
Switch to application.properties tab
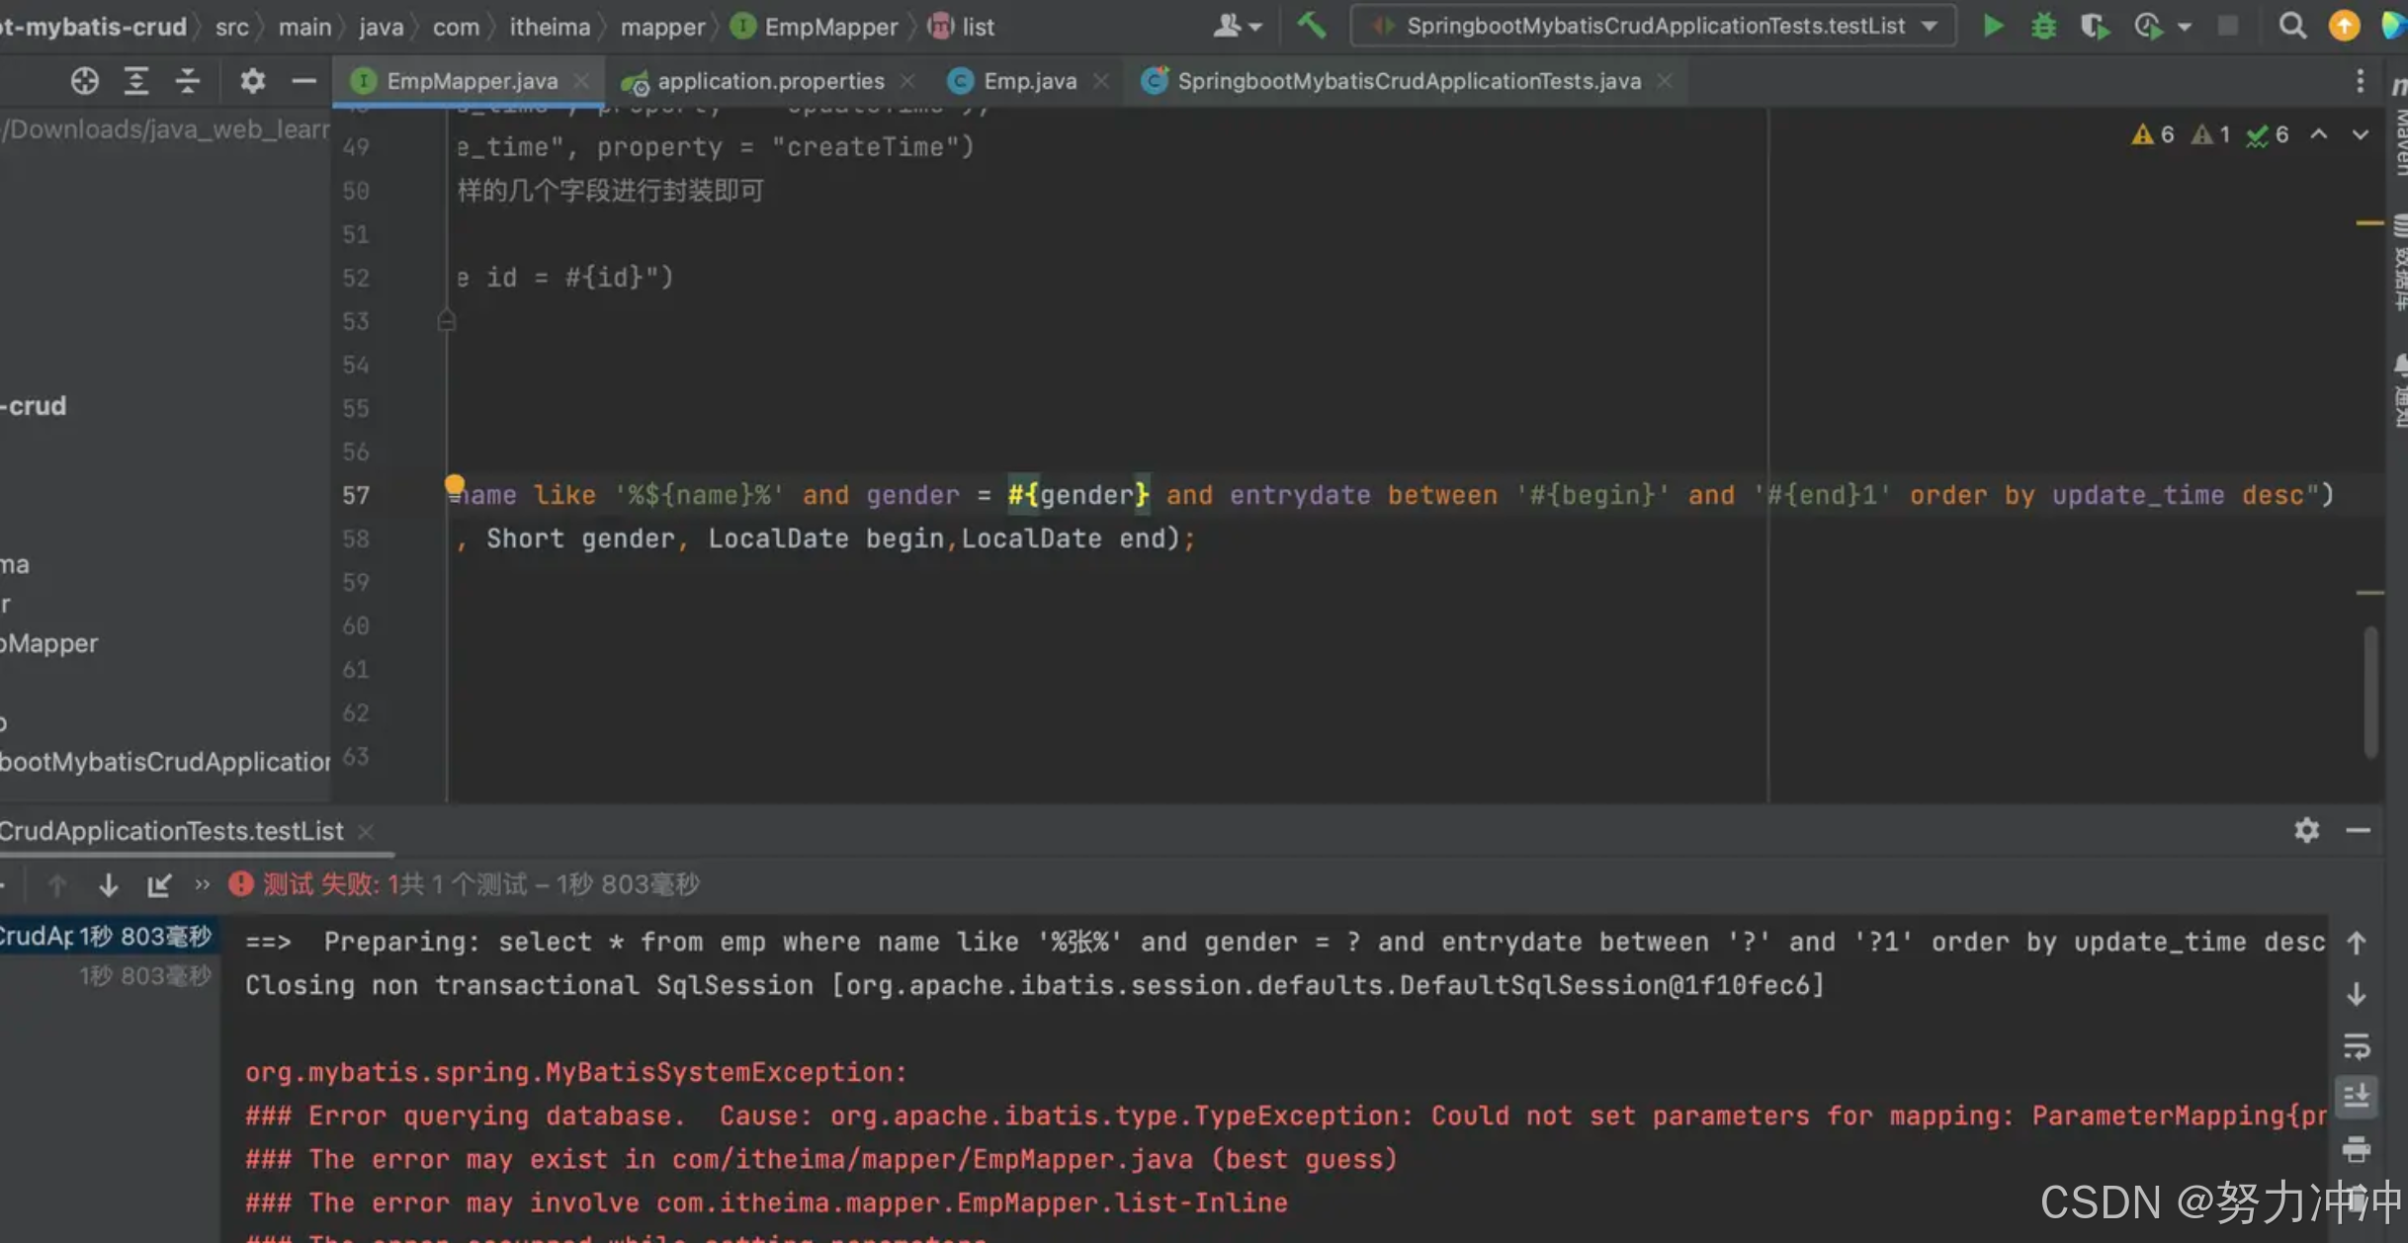[770, 81]
